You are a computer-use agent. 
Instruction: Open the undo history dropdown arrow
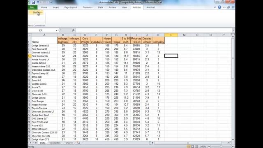click(x=41, y=2)
